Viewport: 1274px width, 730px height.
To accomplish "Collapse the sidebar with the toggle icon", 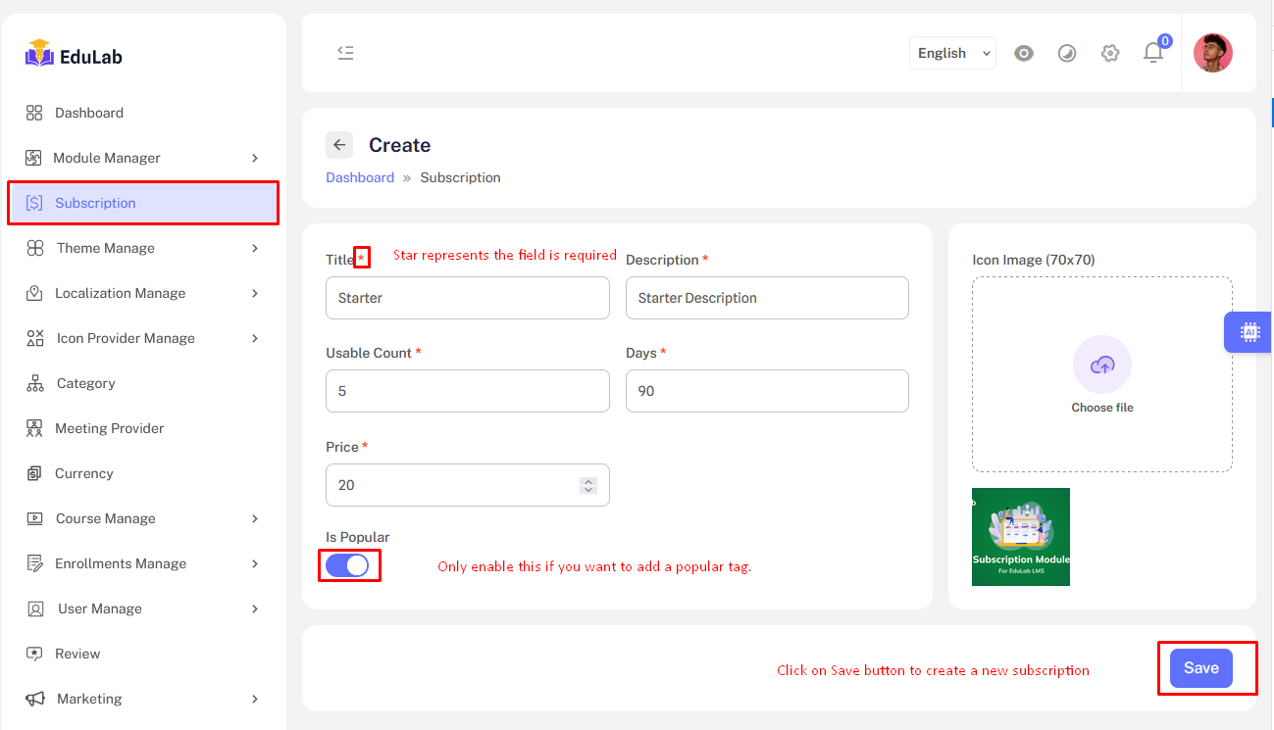I will point(345,53).
